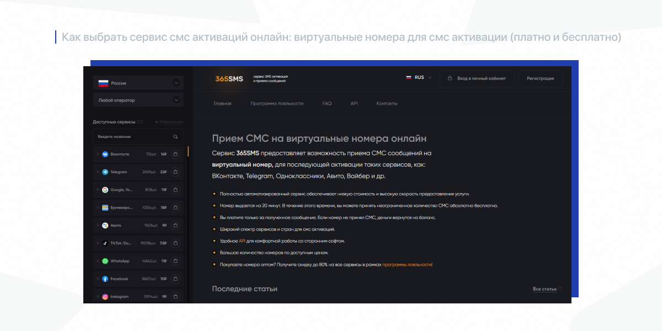Toggle favorite star for Telegram

(x=98, y=172)
